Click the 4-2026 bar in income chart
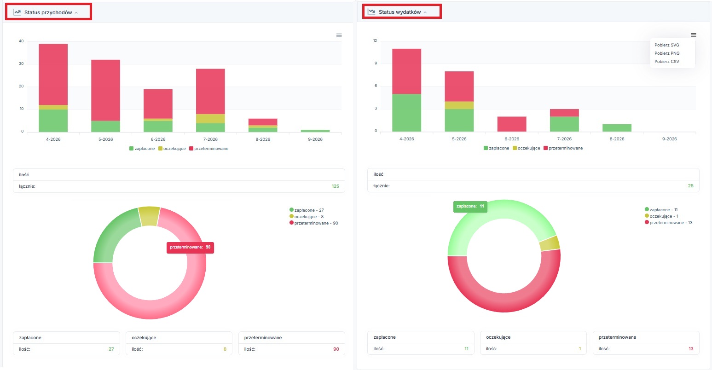 coord(53,88)
